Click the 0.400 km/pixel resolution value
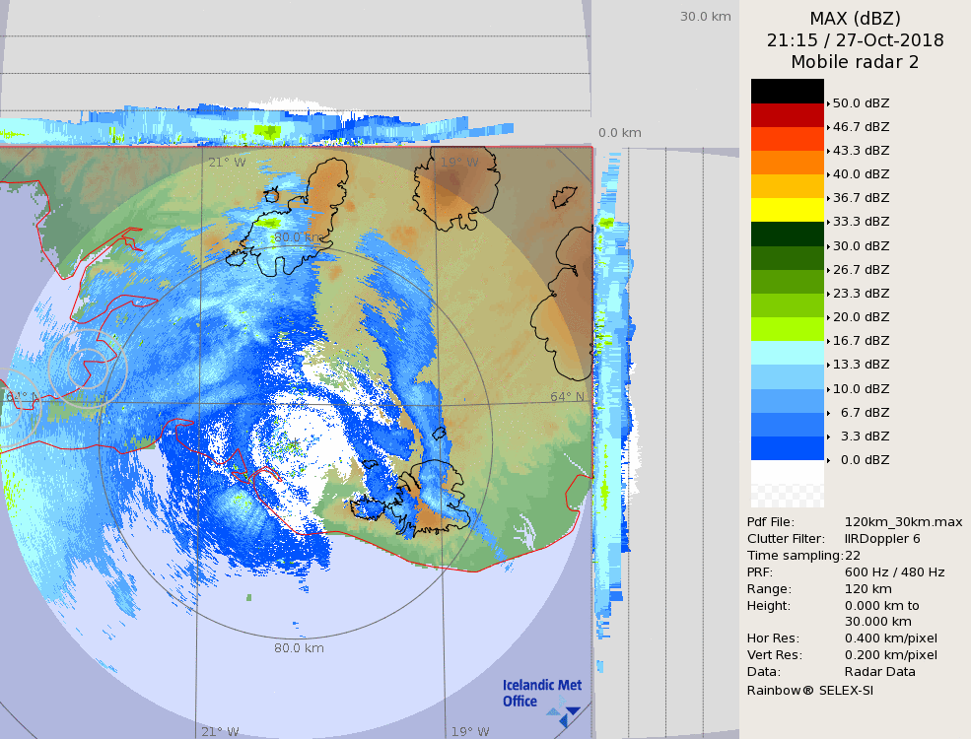 click(891, 638)
